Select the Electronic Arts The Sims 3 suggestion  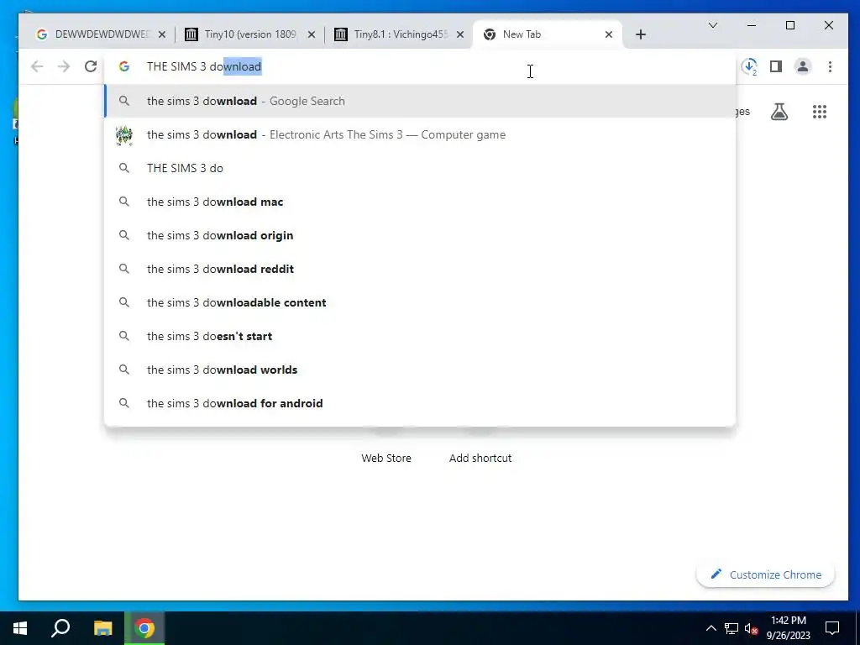(420, 134)
